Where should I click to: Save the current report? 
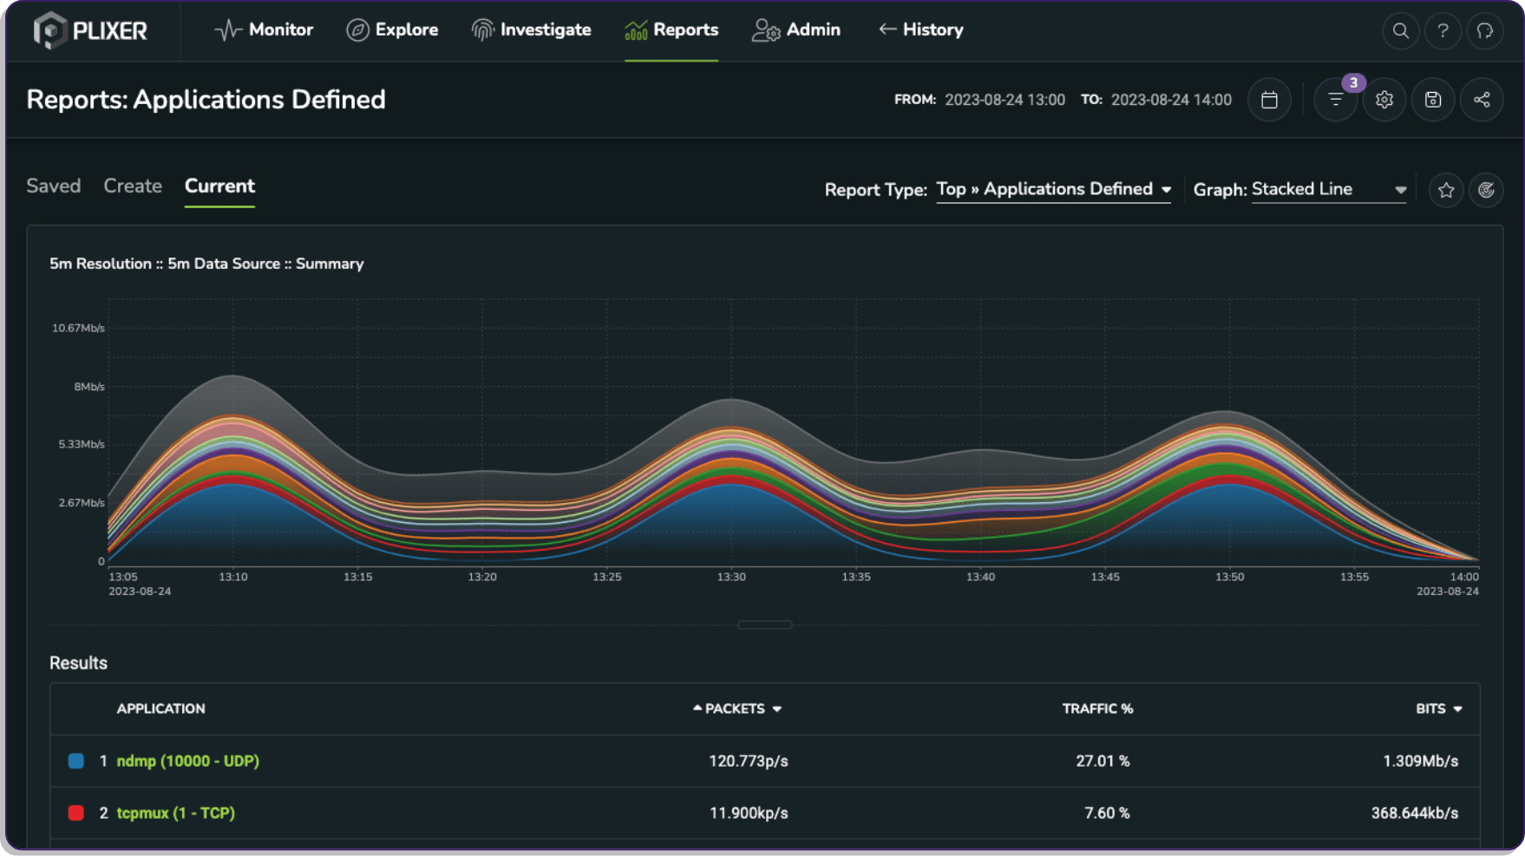coord(1432,100)
